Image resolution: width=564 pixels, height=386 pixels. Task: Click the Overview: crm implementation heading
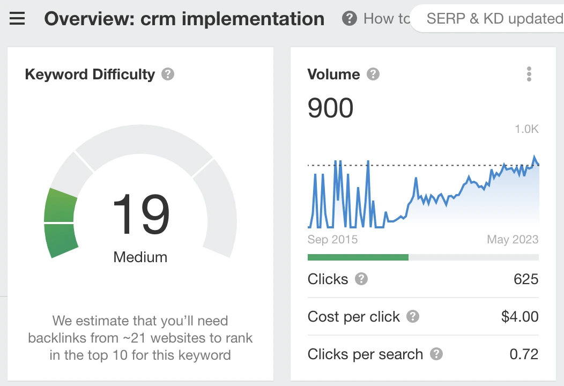(x=184, y=19)
